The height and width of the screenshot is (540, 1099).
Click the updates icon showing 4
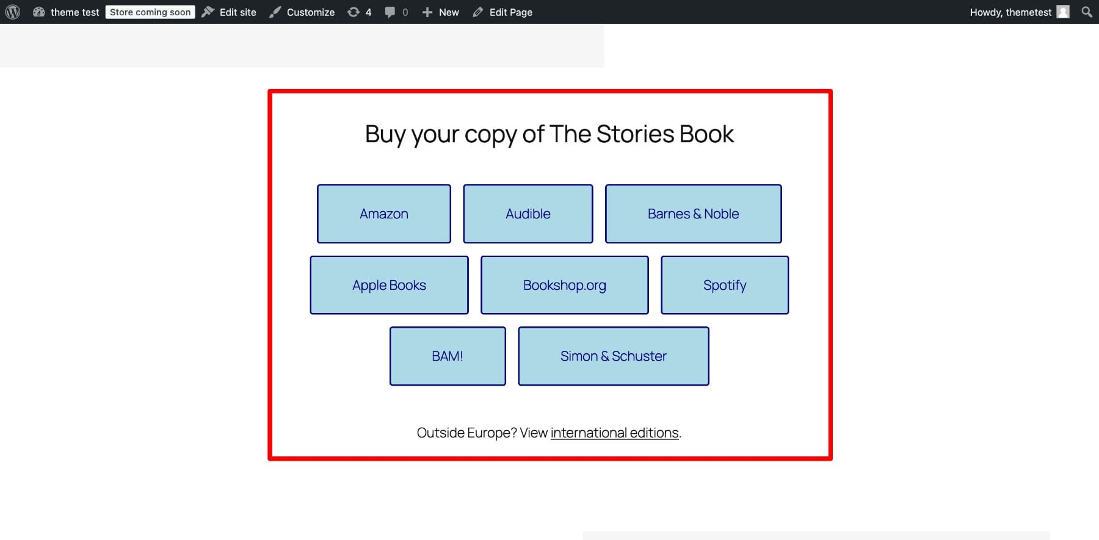coord(354,12)
